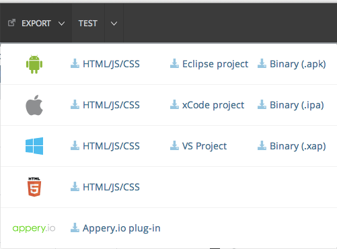The height and width of the screenshot is (249, 337).
Task: Download Windows HTML/JS/CSS export
Action: tap(105, 146)
